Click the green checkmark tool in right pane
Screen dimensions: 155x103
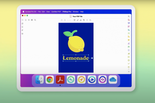[x=129, y=63]
